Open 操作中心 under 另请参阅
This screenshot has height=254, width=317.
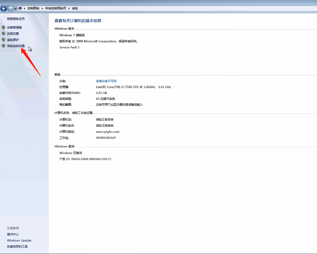[x=13, y=234]
